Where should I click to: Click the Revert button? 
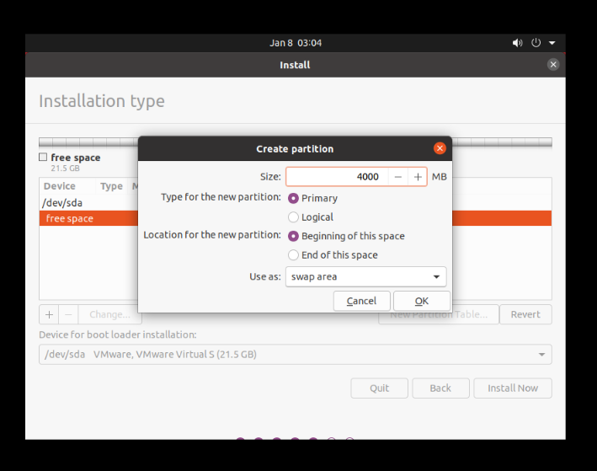tap(525, 314)
